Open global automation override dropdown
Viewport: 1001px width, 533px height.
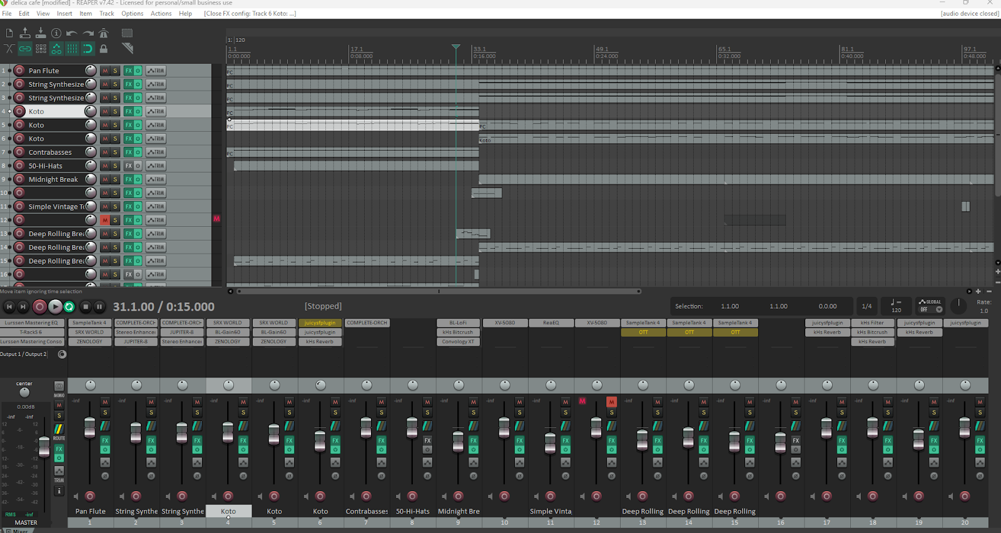click(x=930, y=306)
